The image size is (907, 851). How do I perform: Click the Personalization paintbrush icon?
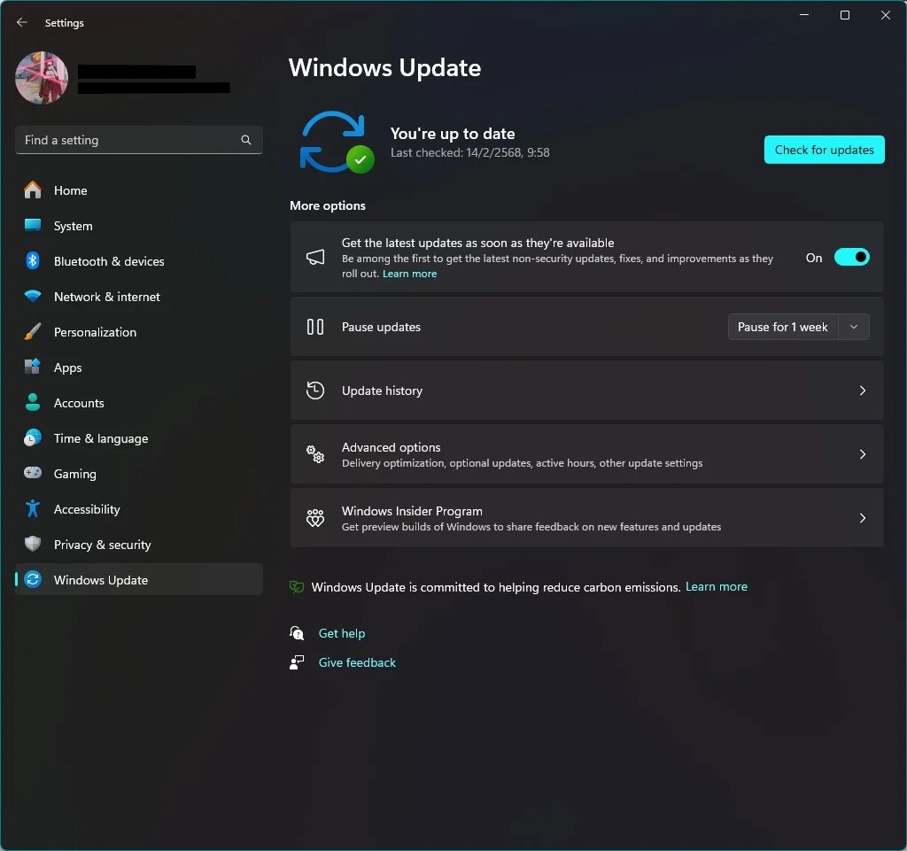(x=33, y=332)
